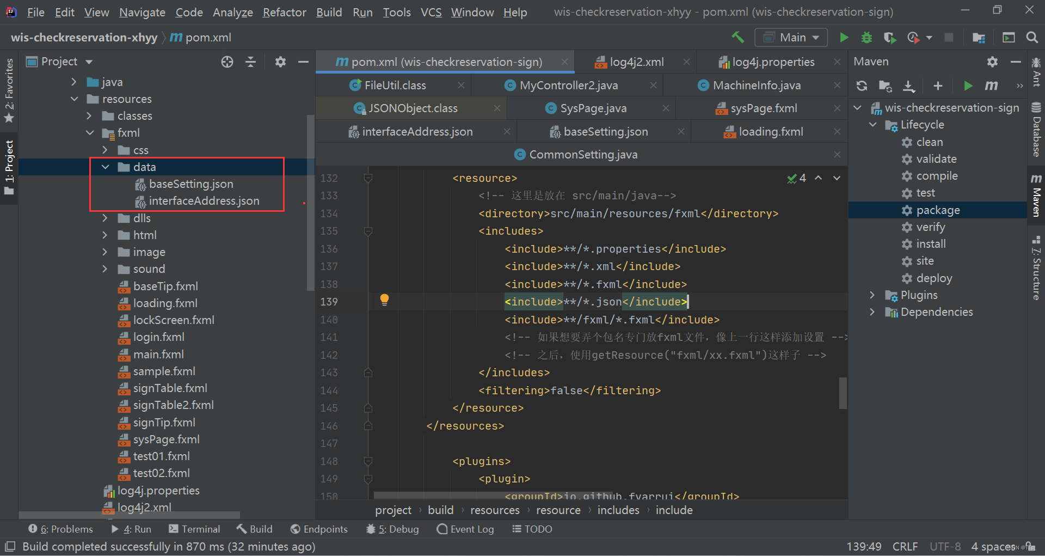
Task: Click the includes breadcrumb below the editor
Action: (618, 510)
